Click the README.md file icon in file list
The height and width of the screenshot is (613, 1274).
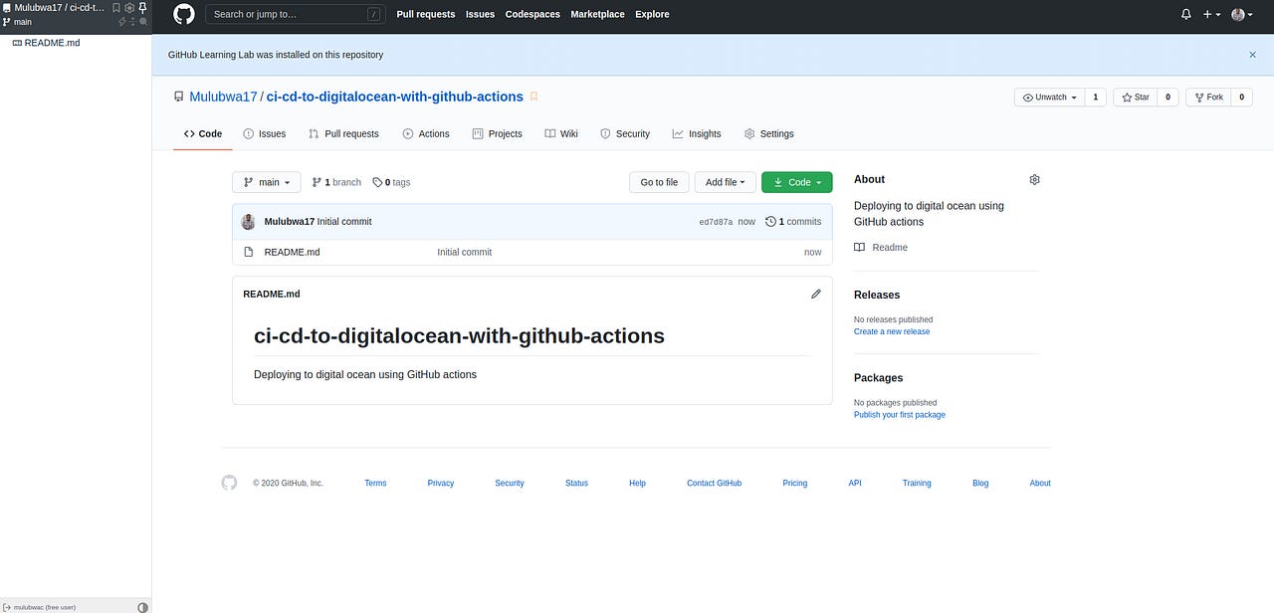coord(248,252)
